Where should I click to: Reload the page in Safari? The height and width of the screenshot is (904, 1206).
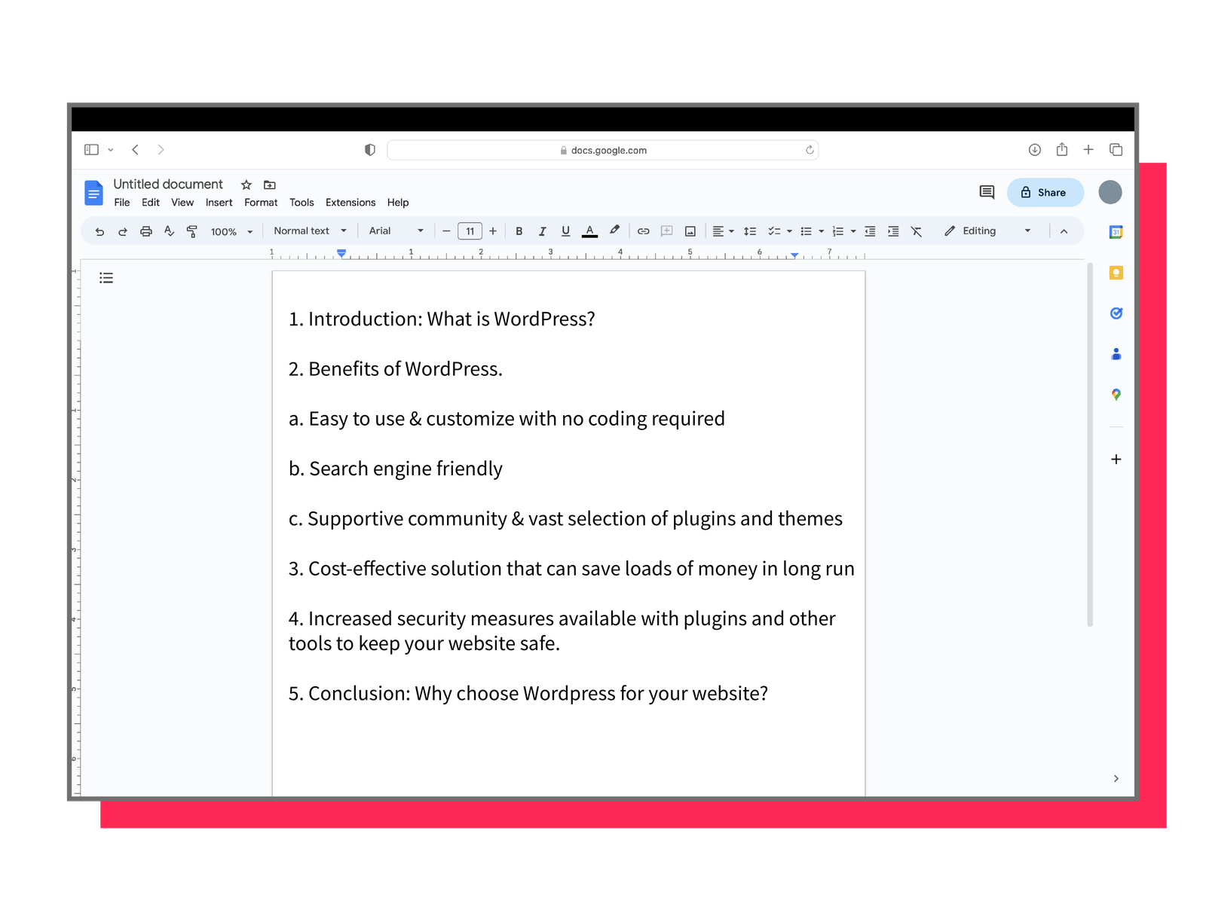pyautogui.click(x=810, y=150)
